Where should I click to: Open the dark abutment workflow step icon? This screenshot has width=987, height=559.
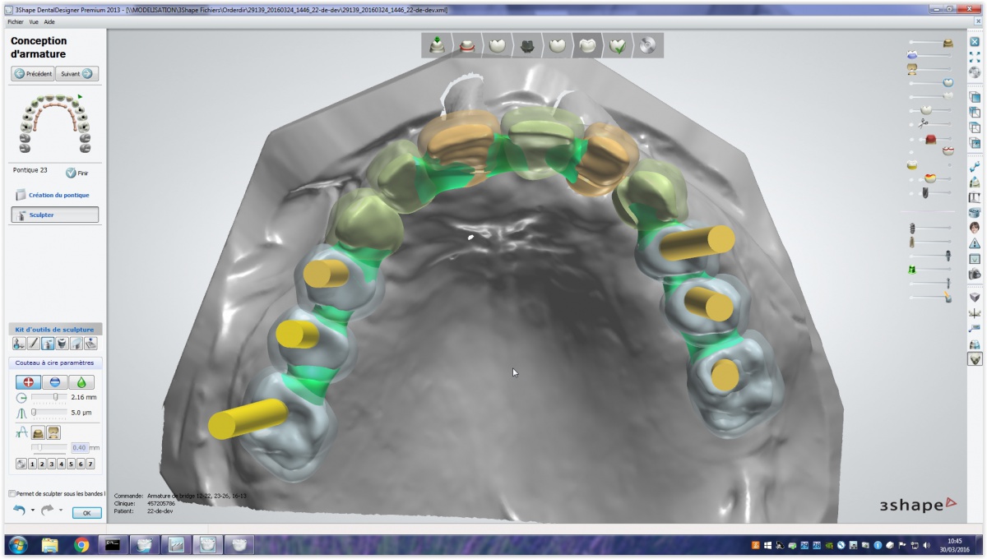(527, 46)
